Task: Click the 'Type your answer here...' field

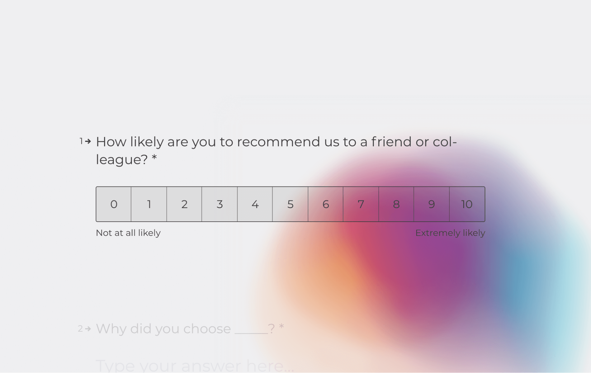Action: (x=195, y=366)
